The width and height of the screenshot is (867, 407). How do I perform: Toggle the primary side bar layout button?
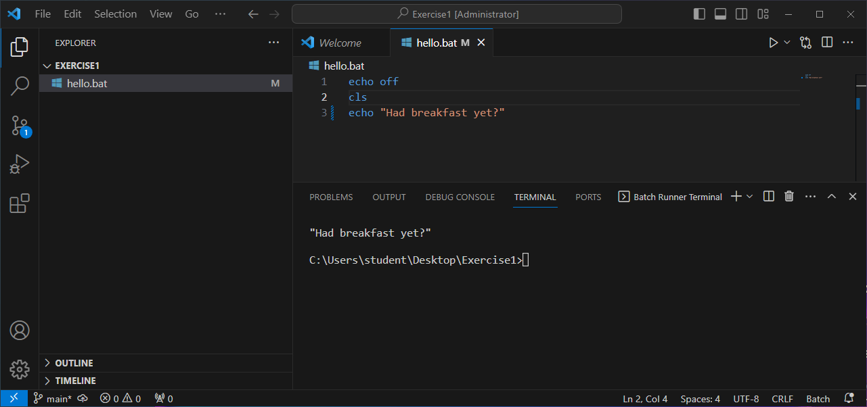pyautogui.click(x=700, y=14)
